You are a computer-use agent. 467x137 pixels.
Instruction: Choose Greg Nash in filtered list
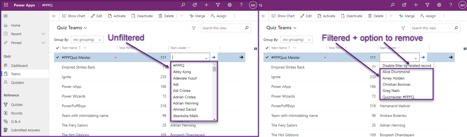tap(391, 91)
